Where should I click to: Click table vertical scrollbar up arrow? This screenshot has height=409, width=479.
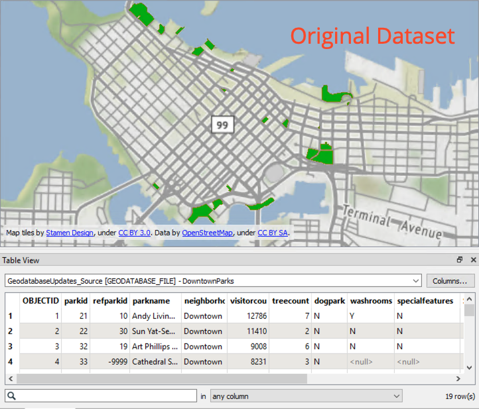[x=470, y=298]
